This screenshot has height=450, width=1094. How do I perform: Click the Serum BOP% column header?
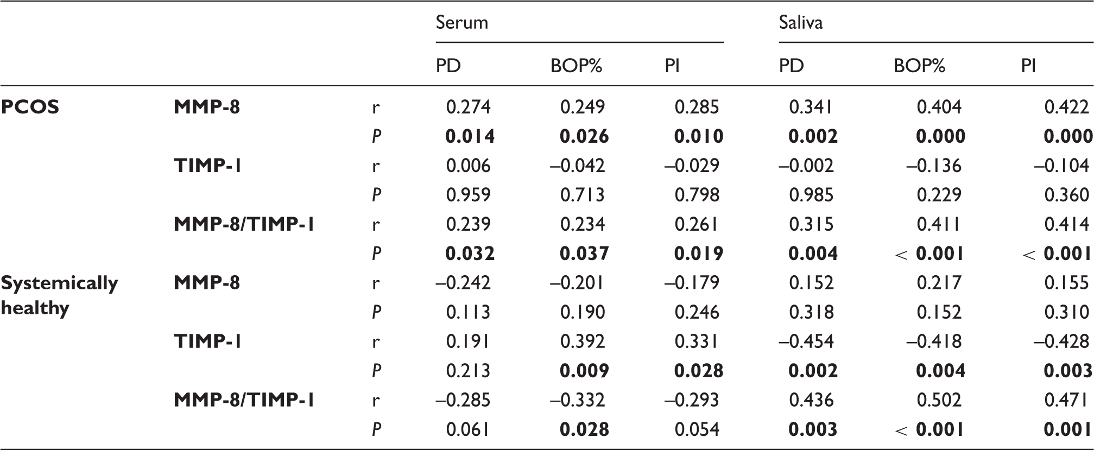click(x=577, y=66)
